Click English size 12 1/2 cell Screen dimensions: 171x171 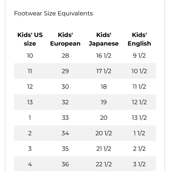pos(139,102)
